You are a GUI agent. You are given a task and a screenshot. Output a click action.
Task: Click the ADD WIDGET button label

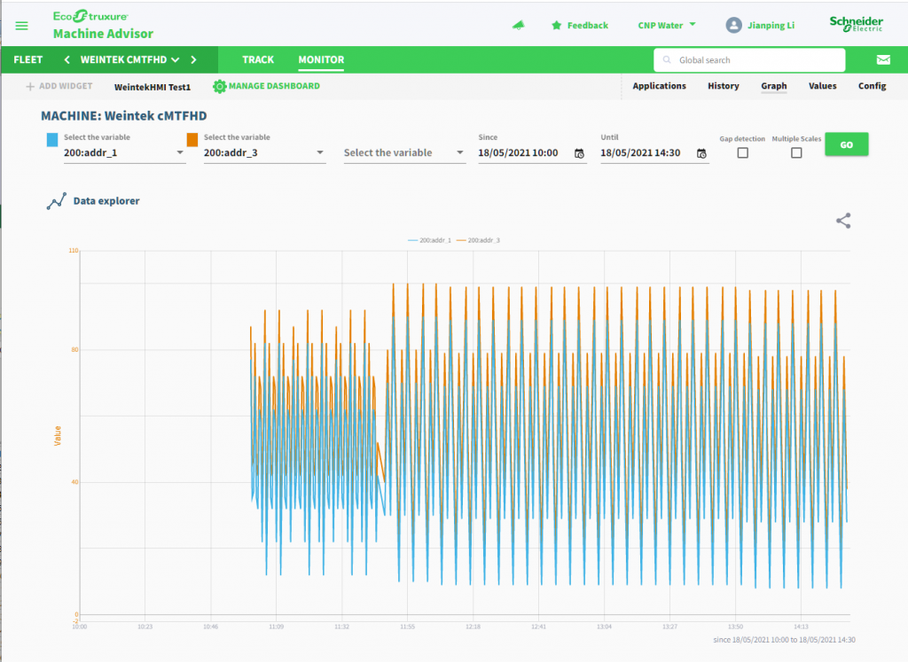tap(66, 86)
